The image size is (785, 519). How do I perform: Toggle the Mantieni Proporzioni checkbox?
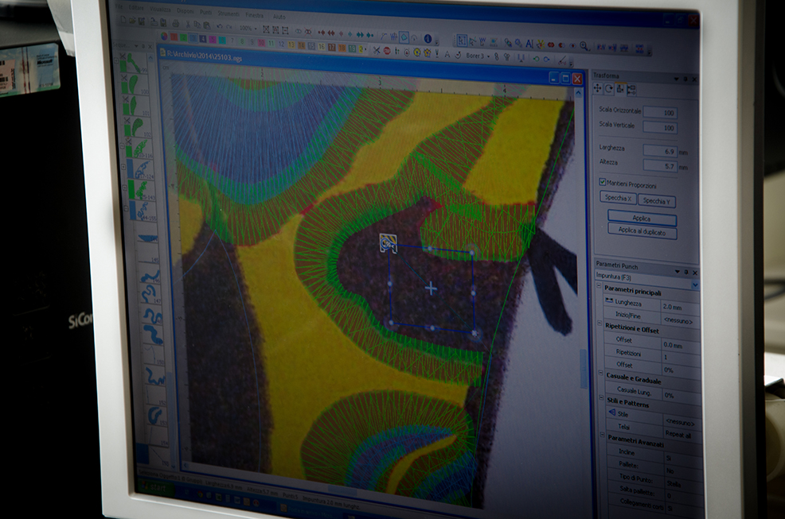pyautogui.click(x=602, y=182)
